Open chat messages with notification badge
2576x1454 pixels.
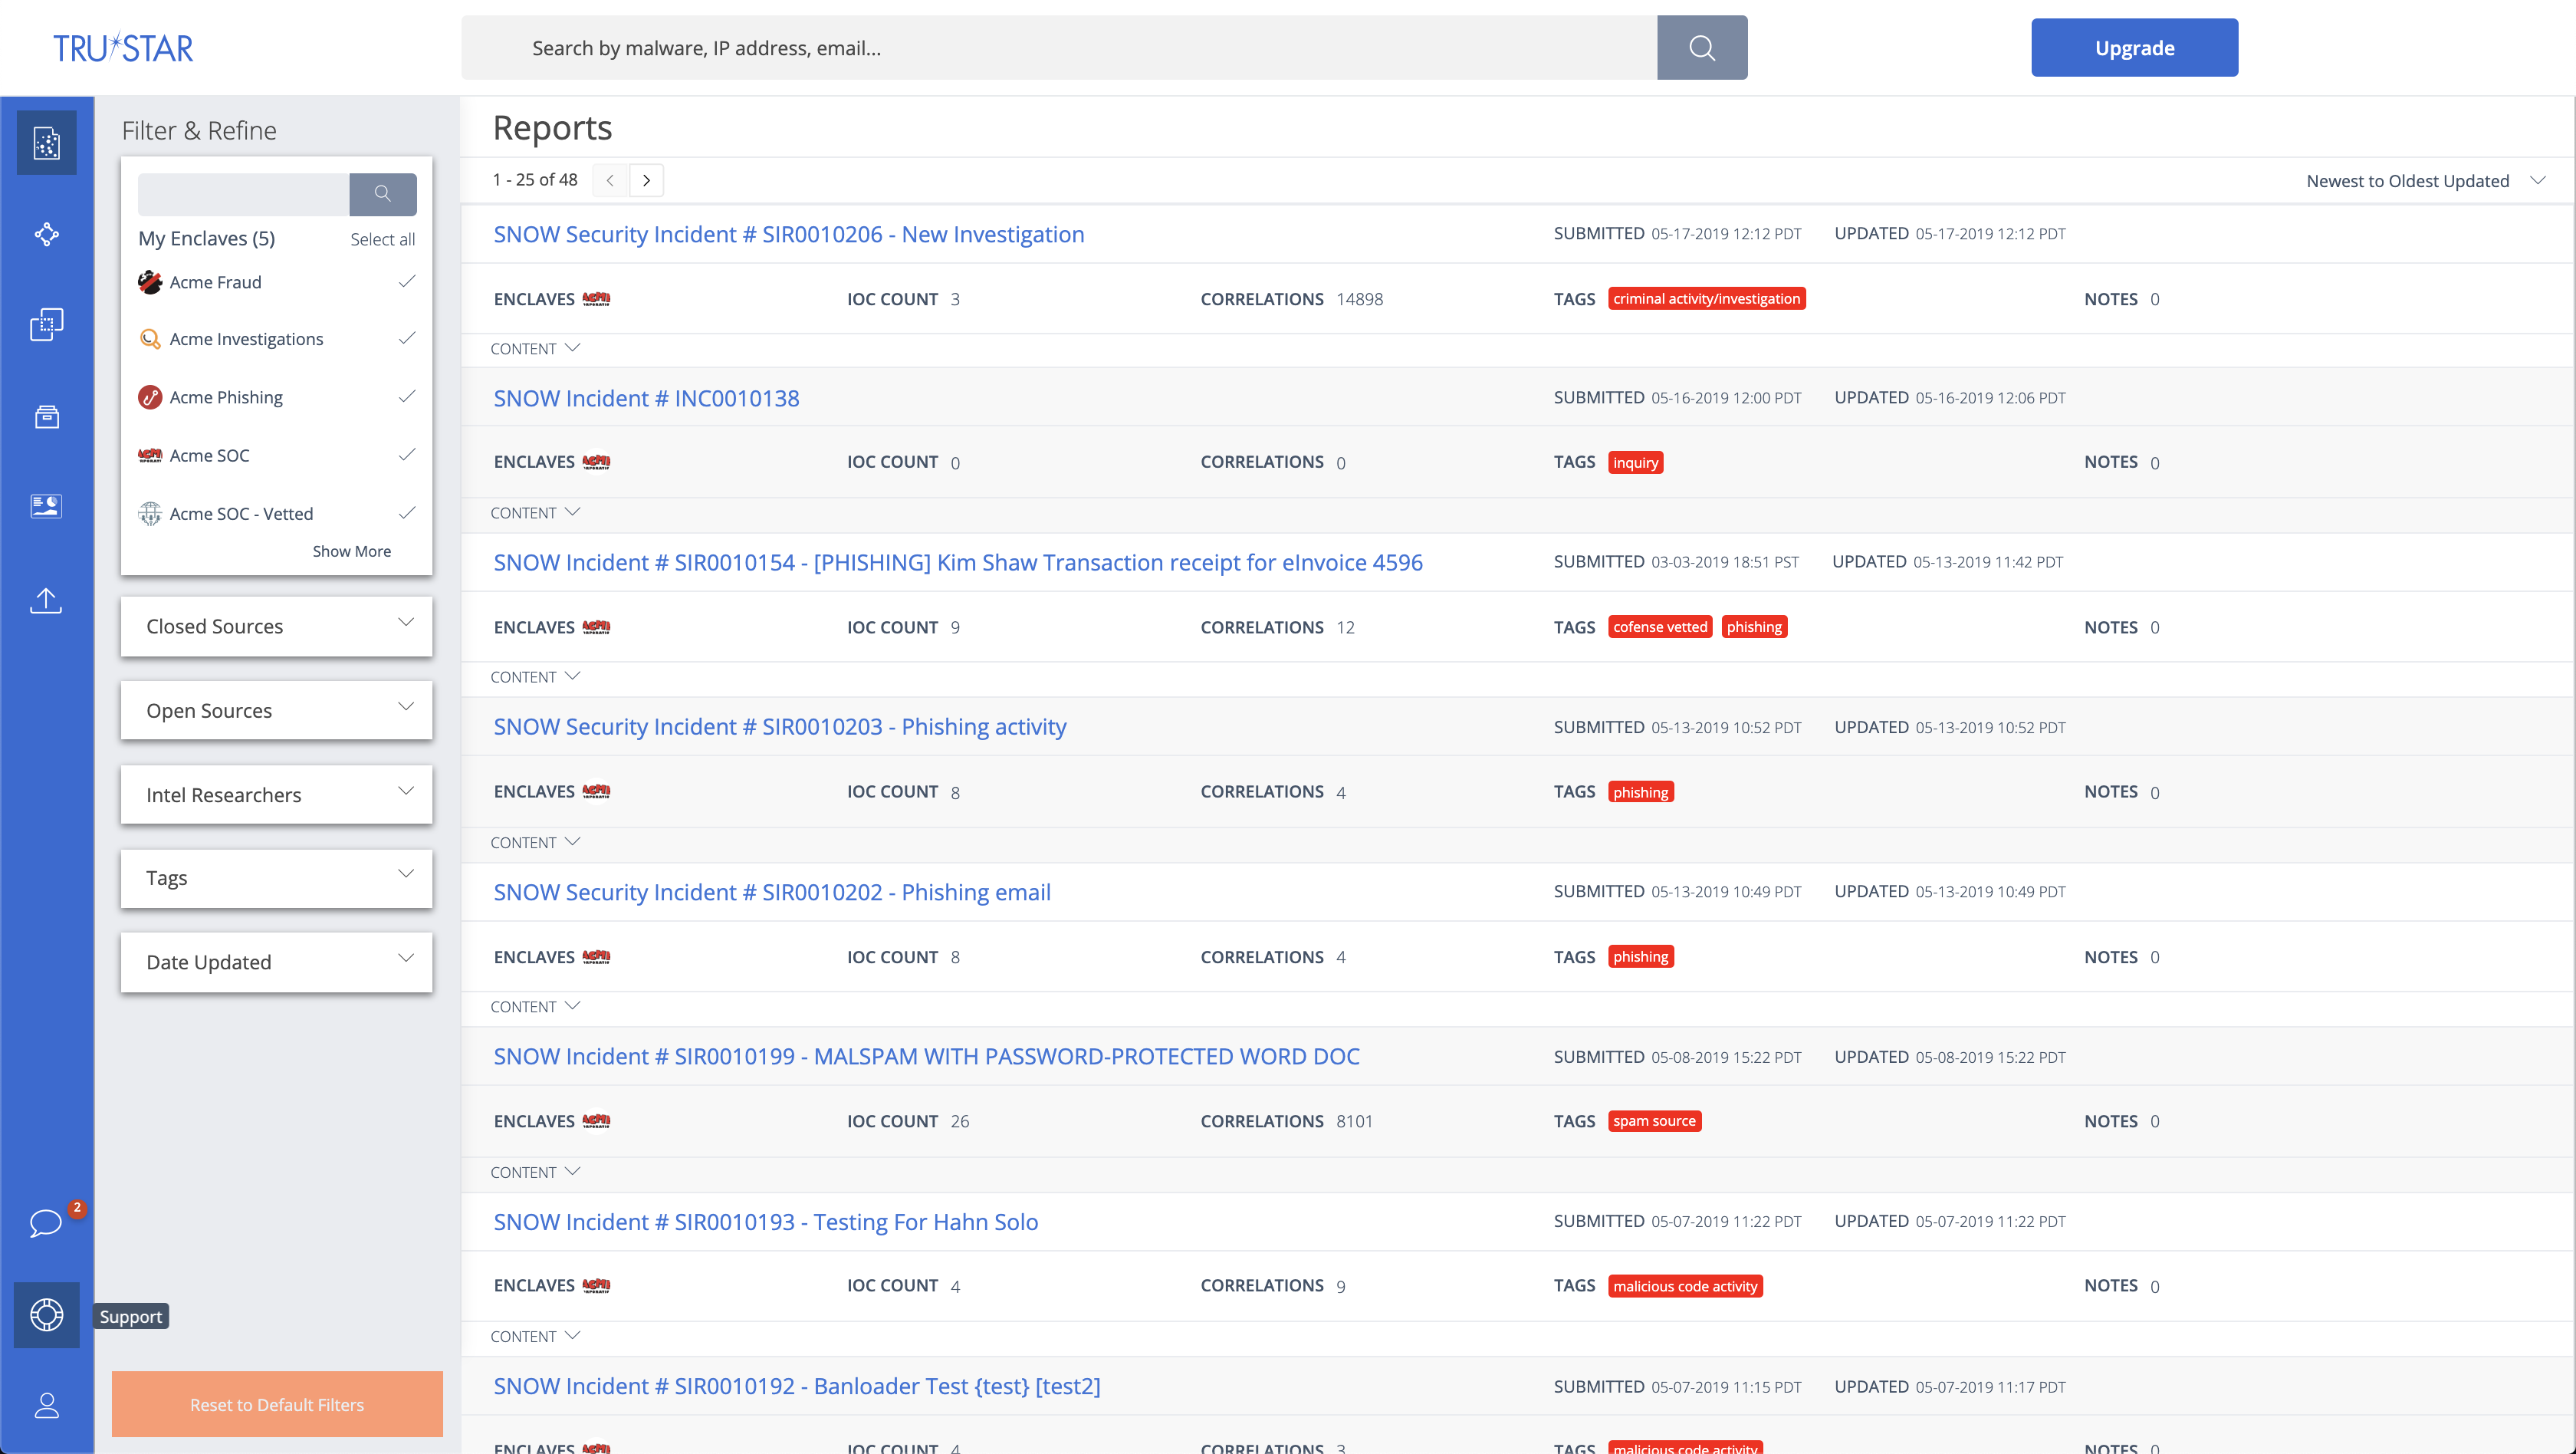[47, 1222]
